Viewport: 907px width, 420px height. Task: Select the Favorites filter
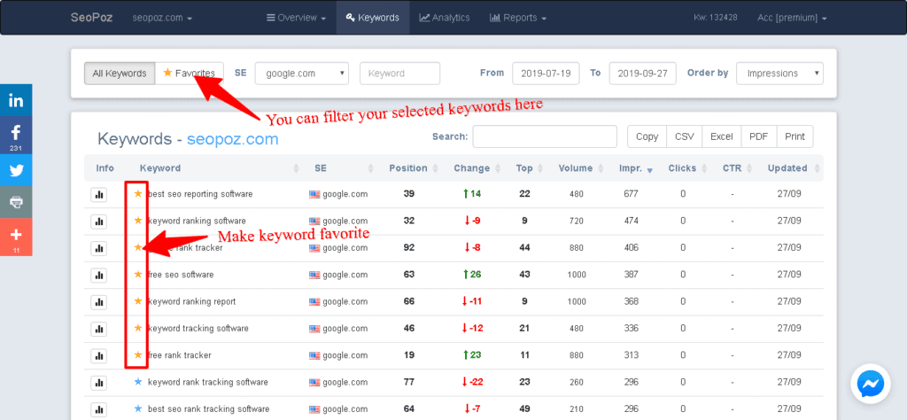(190, 74)
